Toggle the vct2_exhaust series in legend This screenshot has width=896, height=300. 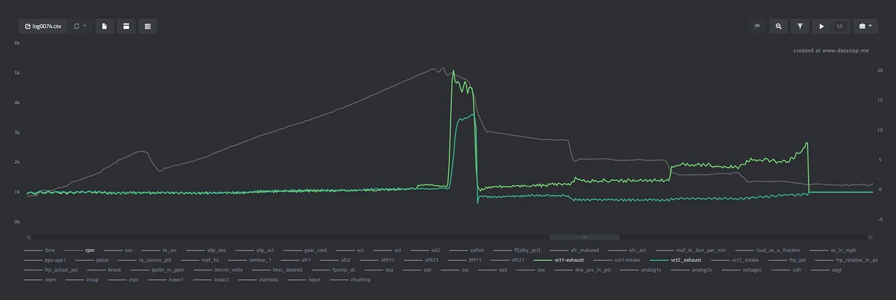(675, 260)
